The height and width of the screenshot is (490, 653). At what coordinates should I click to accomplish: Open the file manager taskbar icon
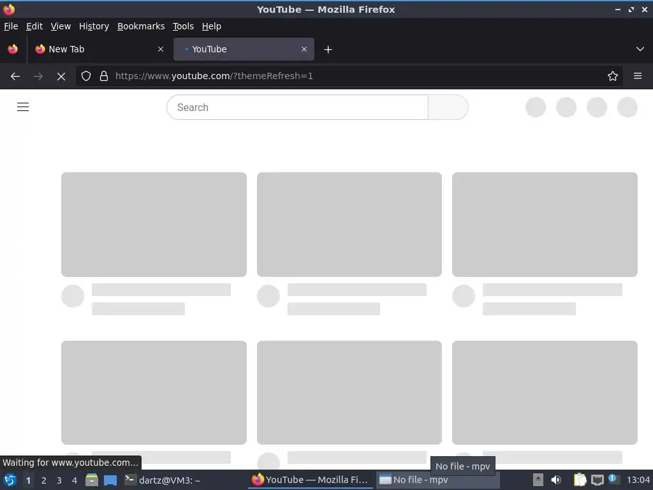click(92, 480)
